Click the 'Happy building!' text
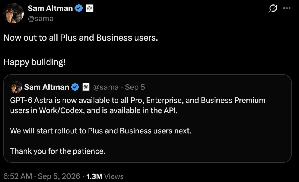This screenshot has width=299, height=182. pos(35,62)
